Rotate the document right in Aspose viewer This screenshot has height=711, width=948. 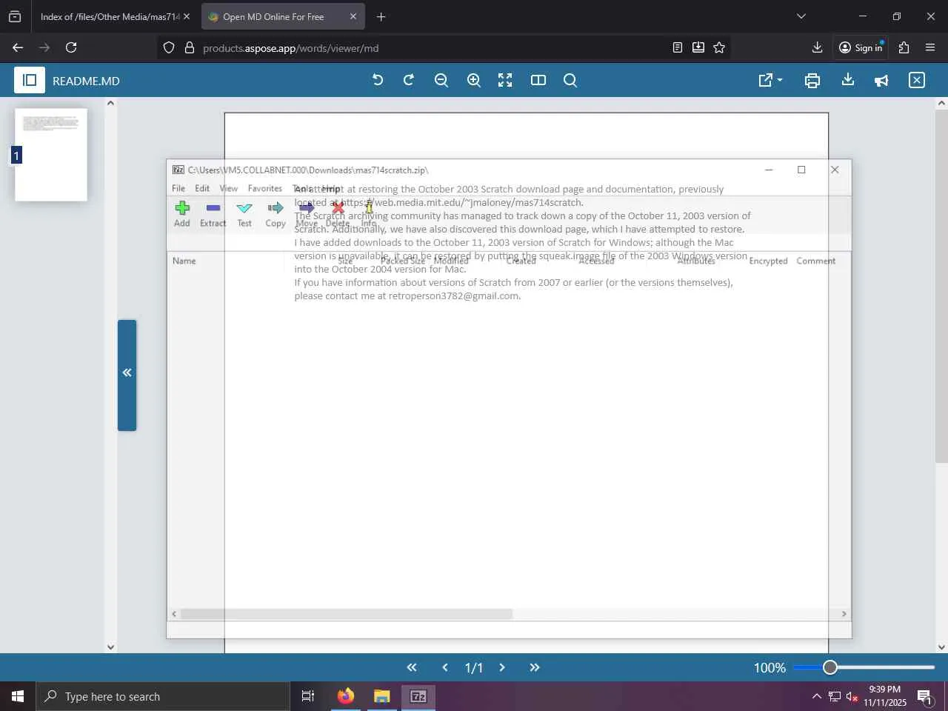(x=409, y=80)
